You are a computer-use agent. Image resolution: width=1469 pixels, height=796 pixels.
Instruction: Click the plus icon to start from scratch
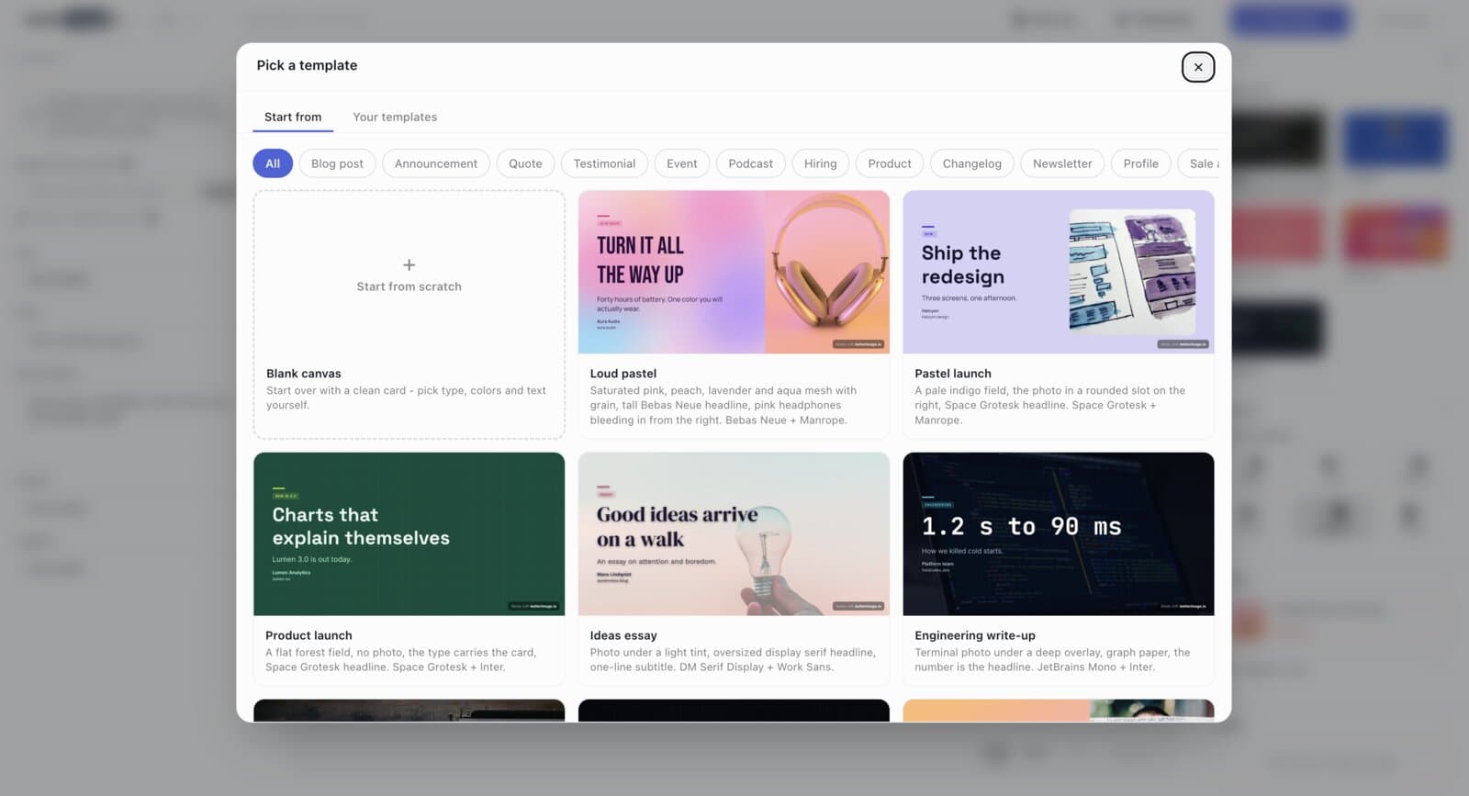click(x=409, y=264)
